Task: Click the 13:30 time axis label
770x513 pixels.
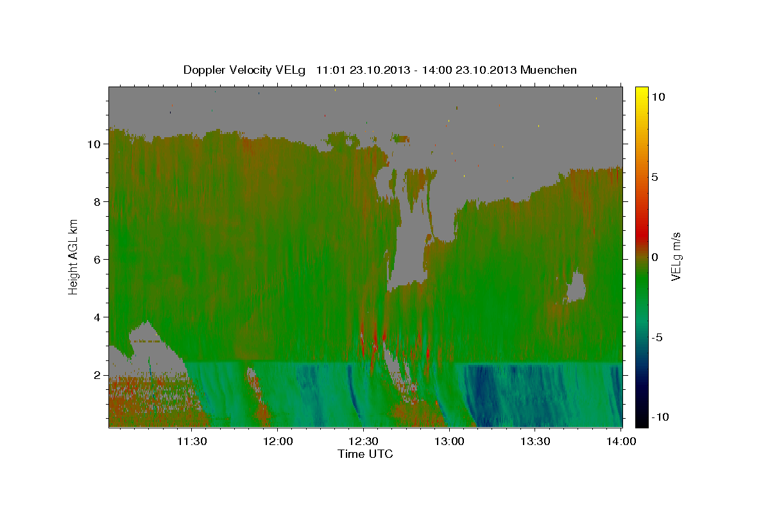Action: (x=535, y=441)
